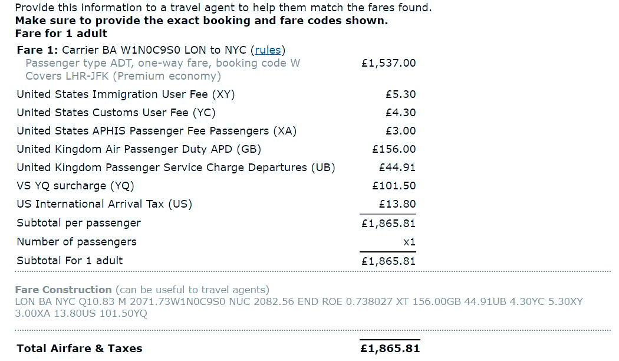Click the Fare for 1 adult heading
Viewport: 619px width, 361px height.
[x=61, y=34]
